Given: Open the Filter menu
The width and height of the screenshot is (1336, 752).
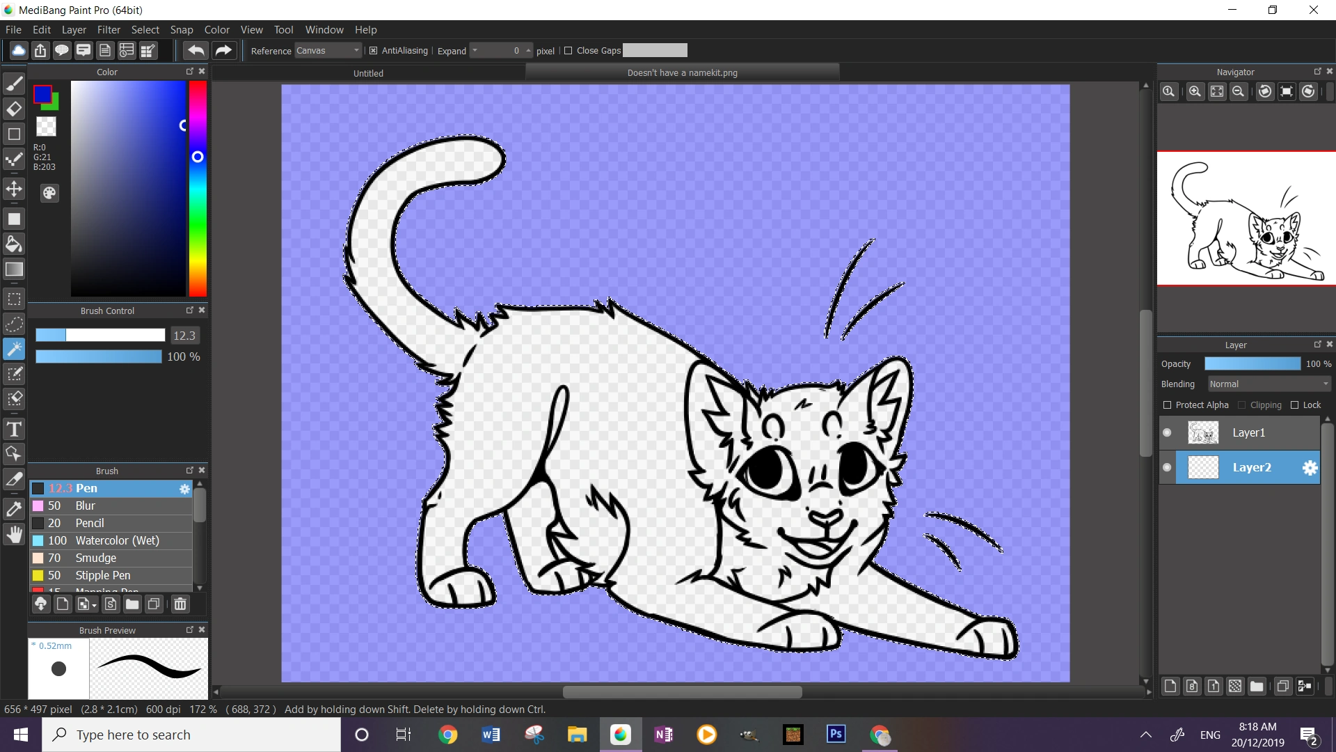Looking at the screenshot, I should point(109,30).
